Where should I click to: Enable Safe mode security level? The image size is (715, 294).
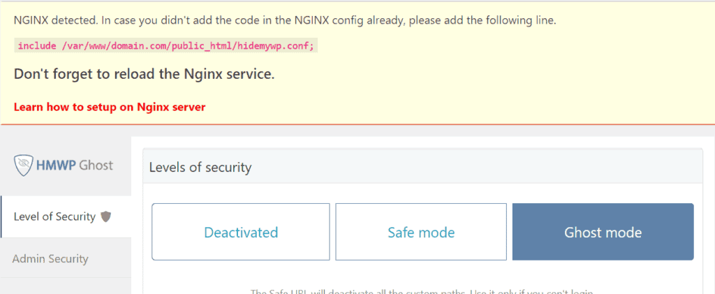[x=421, y=232]
